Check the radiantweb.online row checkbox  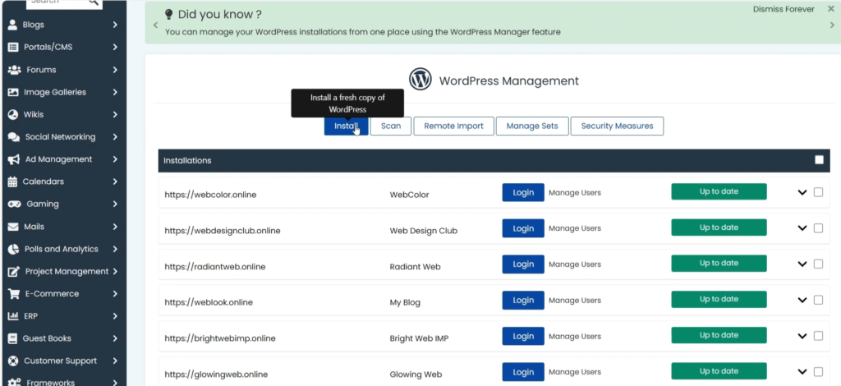click(x=818, y=264)
